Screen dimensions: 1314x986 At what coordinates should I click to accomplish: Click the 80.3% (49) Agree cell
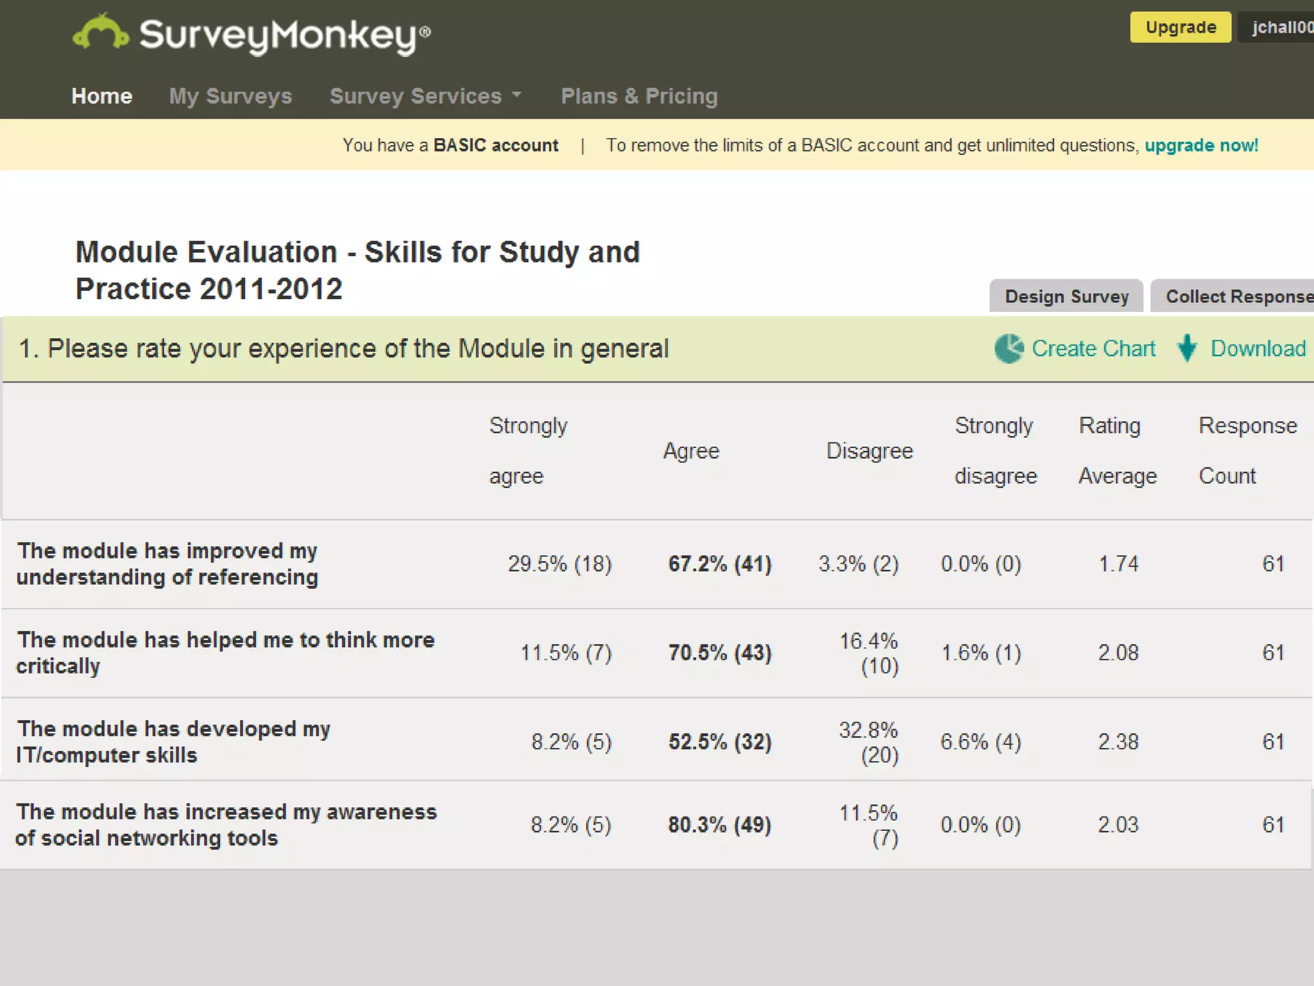(x=719, y=824)
